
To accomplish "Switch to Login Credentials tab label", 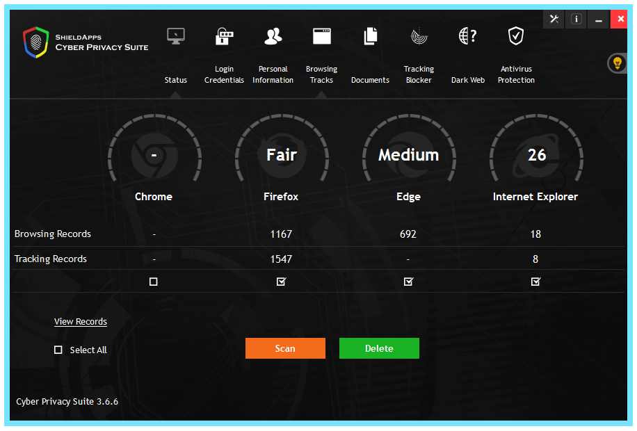I will coord(224,74).
